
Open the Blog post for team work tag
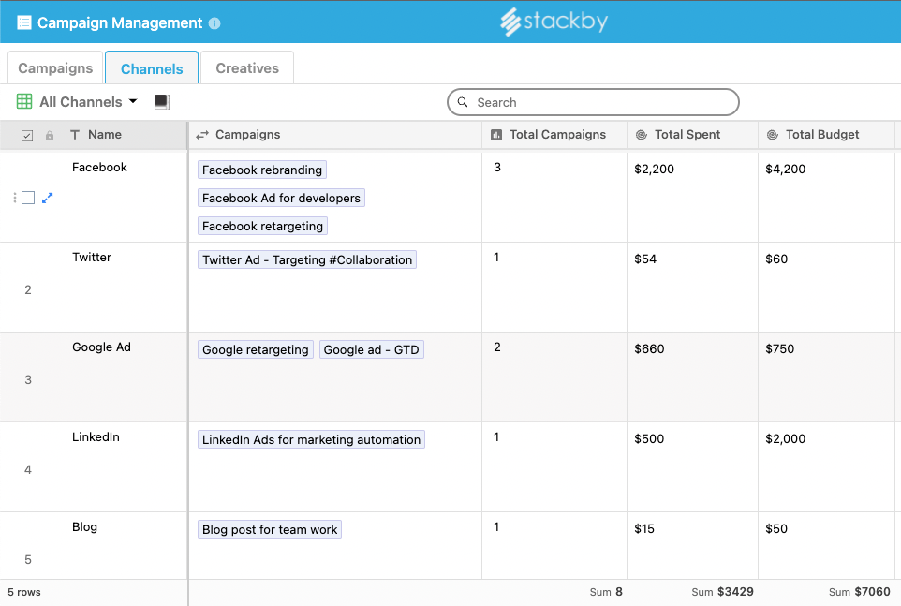(270, 529)
